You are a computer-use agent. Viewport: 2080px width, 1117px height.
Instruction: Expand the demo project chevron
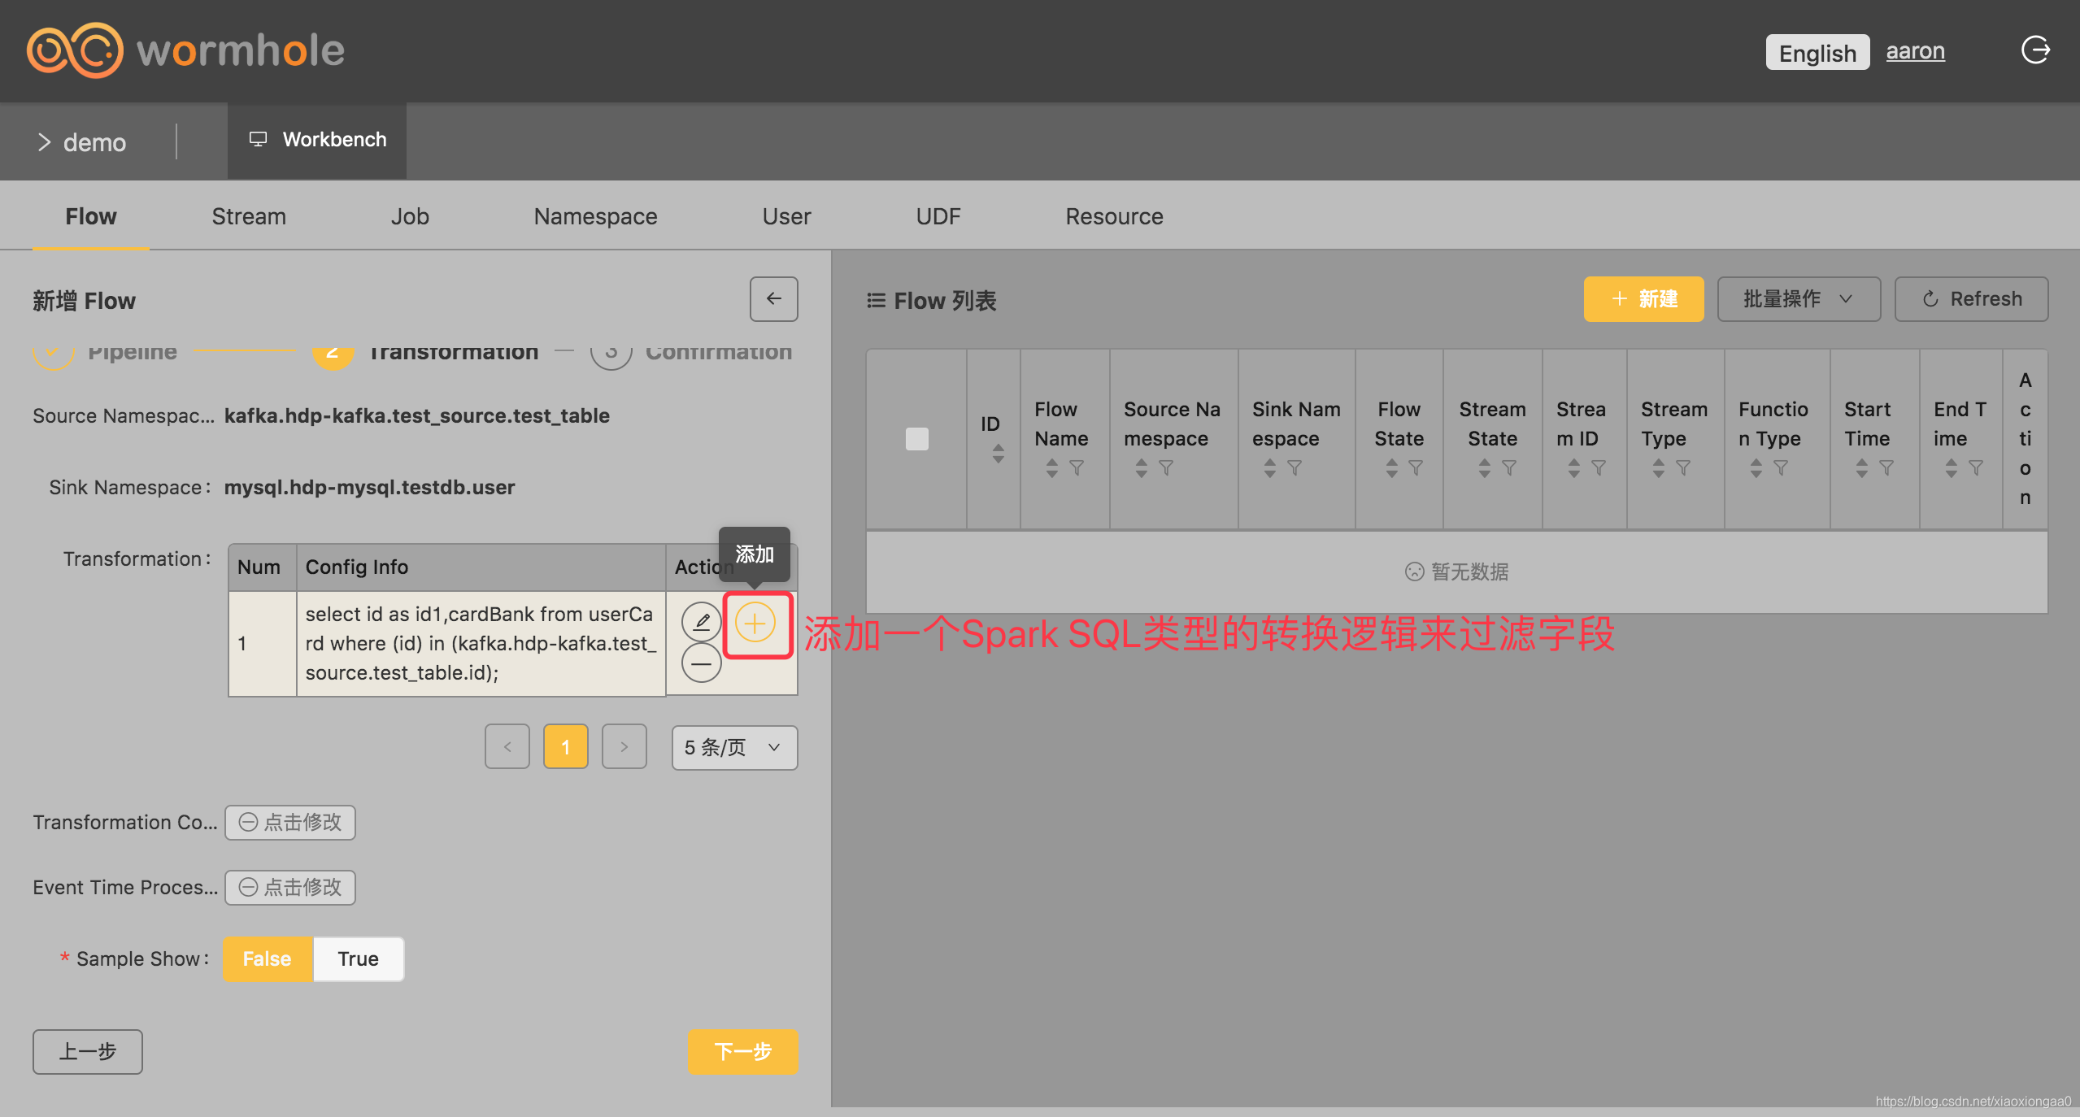point(44,142)
